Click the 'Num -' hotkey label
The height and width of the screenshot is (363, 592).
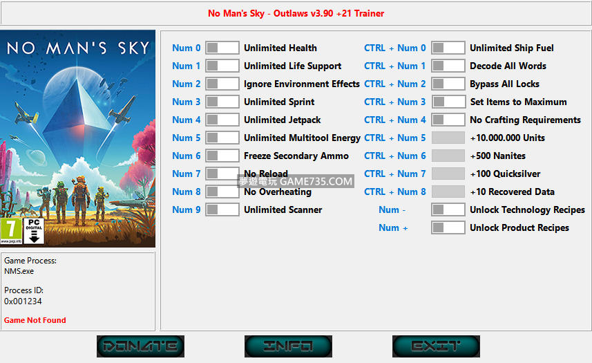pos(392,210)
